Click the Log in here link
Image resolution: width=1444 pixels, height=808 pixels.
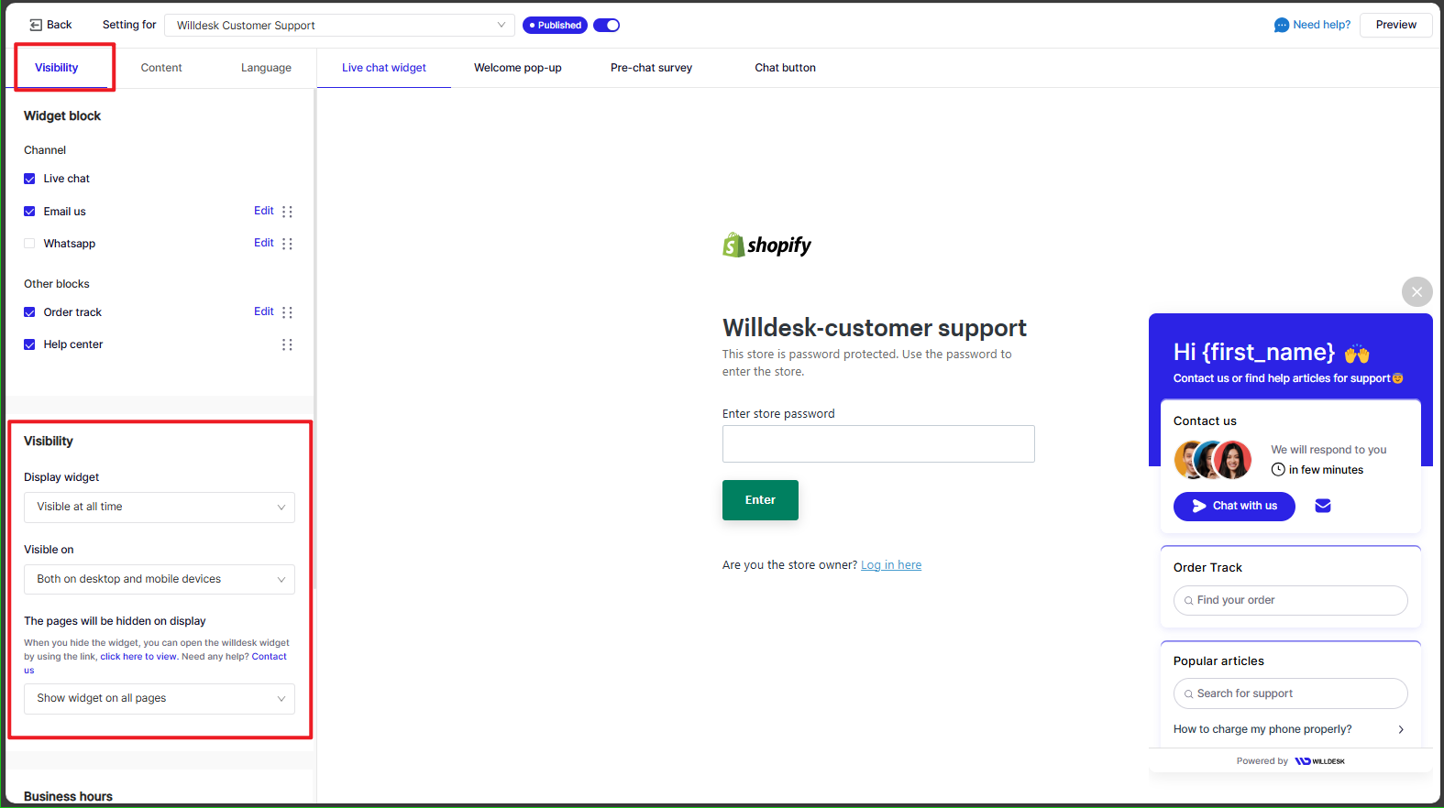tap(891, 565)
